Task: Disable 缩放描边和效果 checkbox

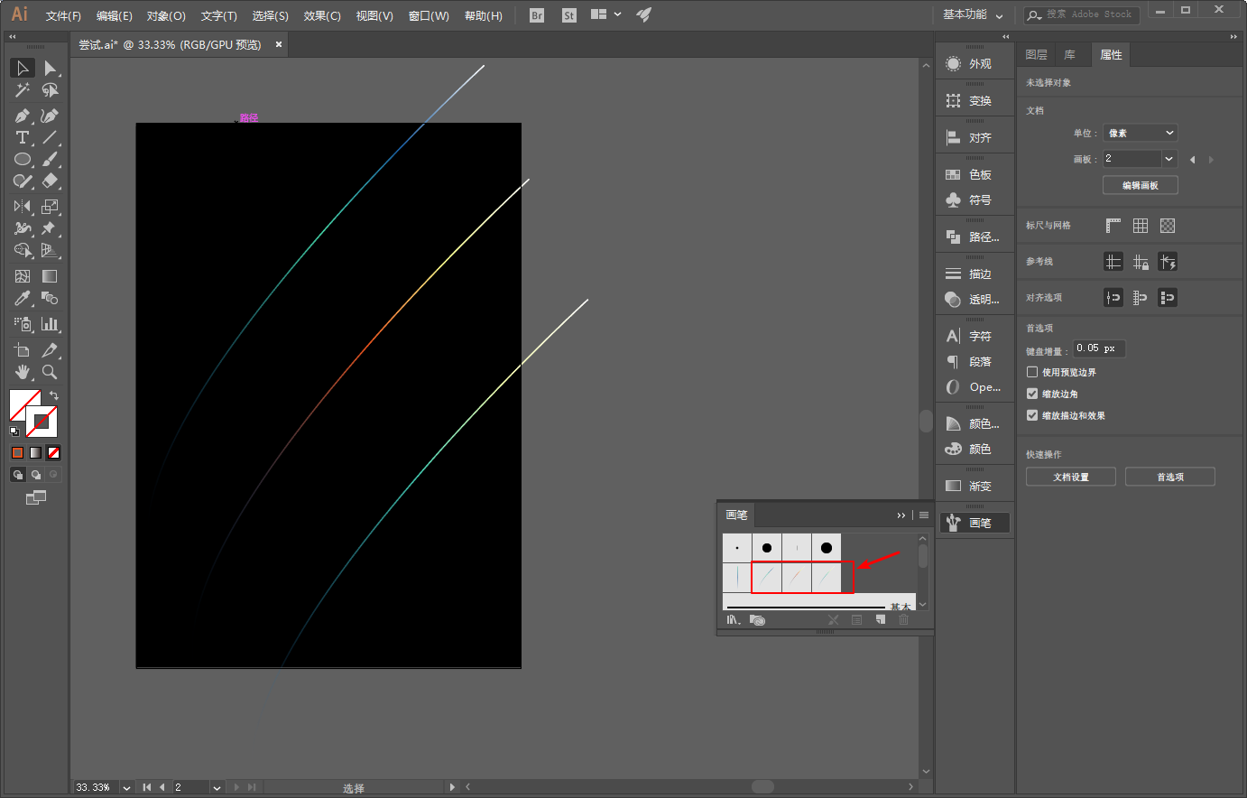Action: [1032, 415]
